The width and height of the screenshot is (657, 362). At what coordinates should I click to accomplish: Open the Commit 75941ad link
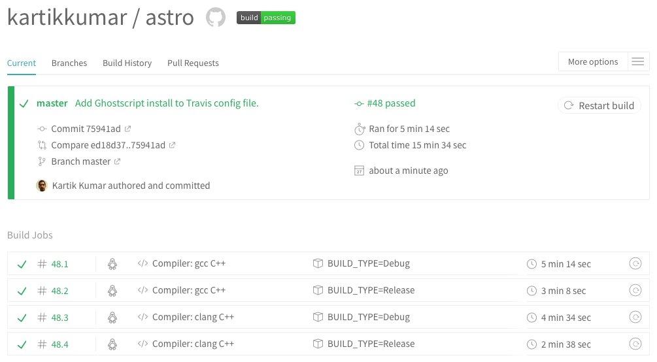pos(86,129)
